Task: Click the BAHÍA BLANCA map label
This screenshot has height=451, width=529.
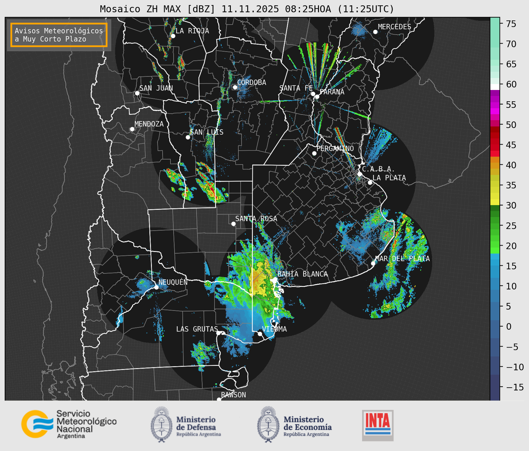Action: click(303, 274)
